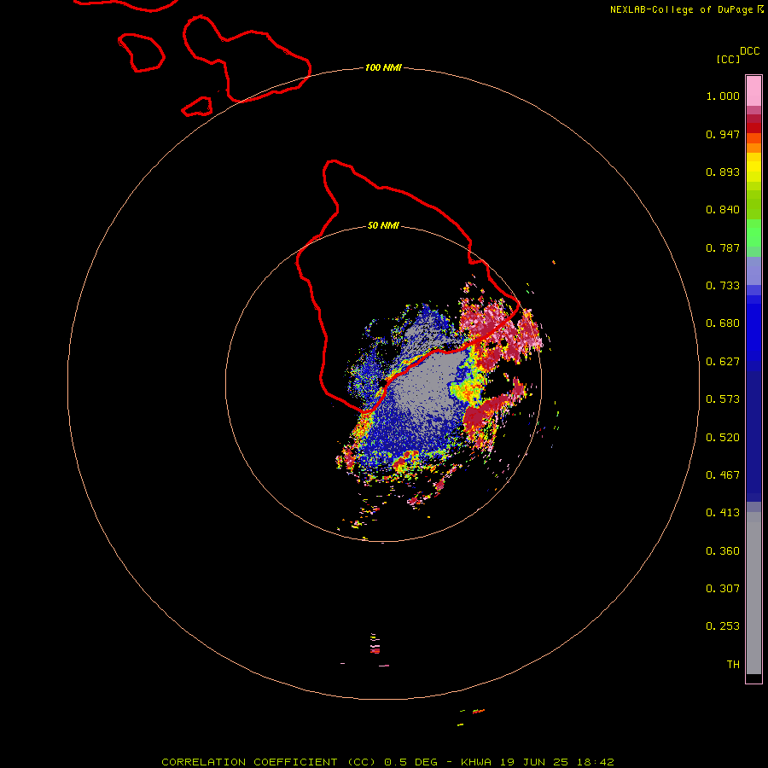Viewport: 768px width, 768px height.
Task: Click the 0.253 scale value
Action: pos(723,626)
